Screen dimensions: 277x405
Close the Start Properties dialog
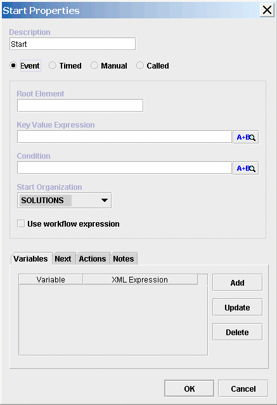[267, 10]
